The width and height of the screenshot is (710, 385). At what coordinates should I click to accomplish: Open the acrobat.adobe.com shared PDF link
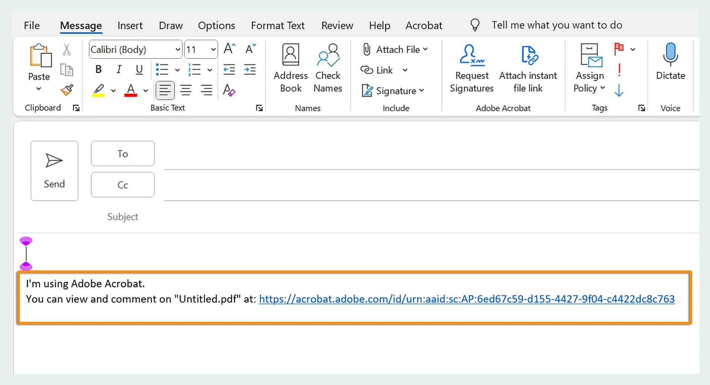point(467,299)
